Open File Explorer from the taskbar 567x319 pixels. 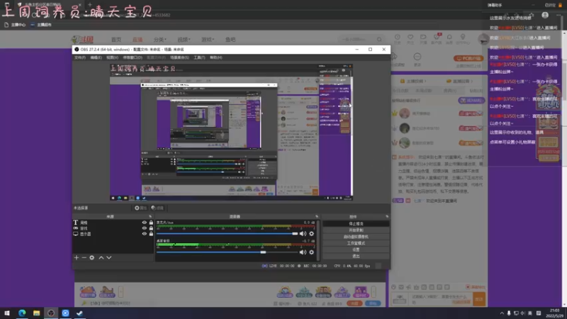37,313
